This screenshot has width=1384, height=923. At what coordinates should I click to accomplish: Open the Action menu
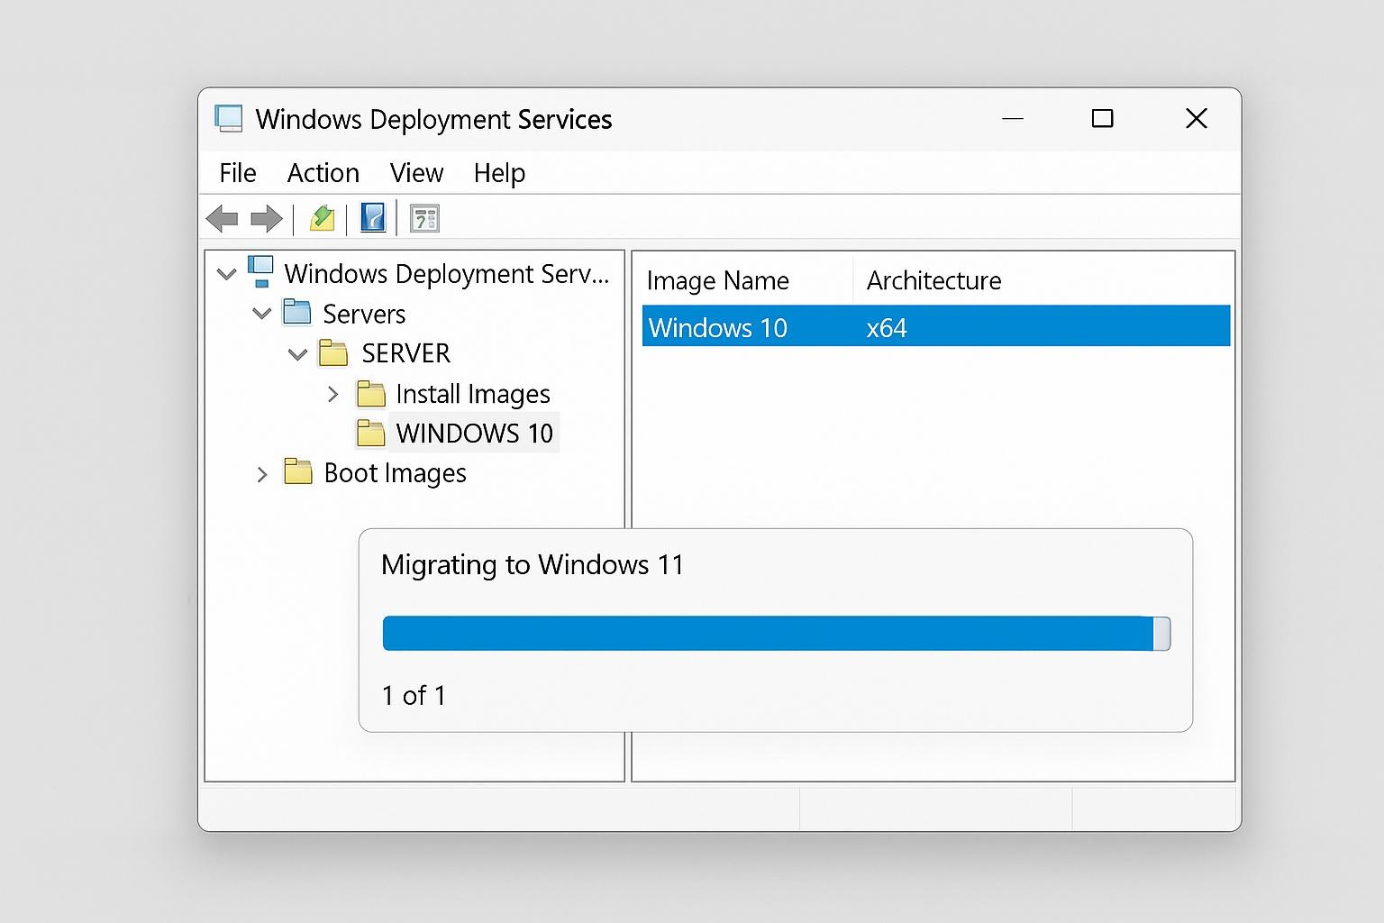(323, 173)
